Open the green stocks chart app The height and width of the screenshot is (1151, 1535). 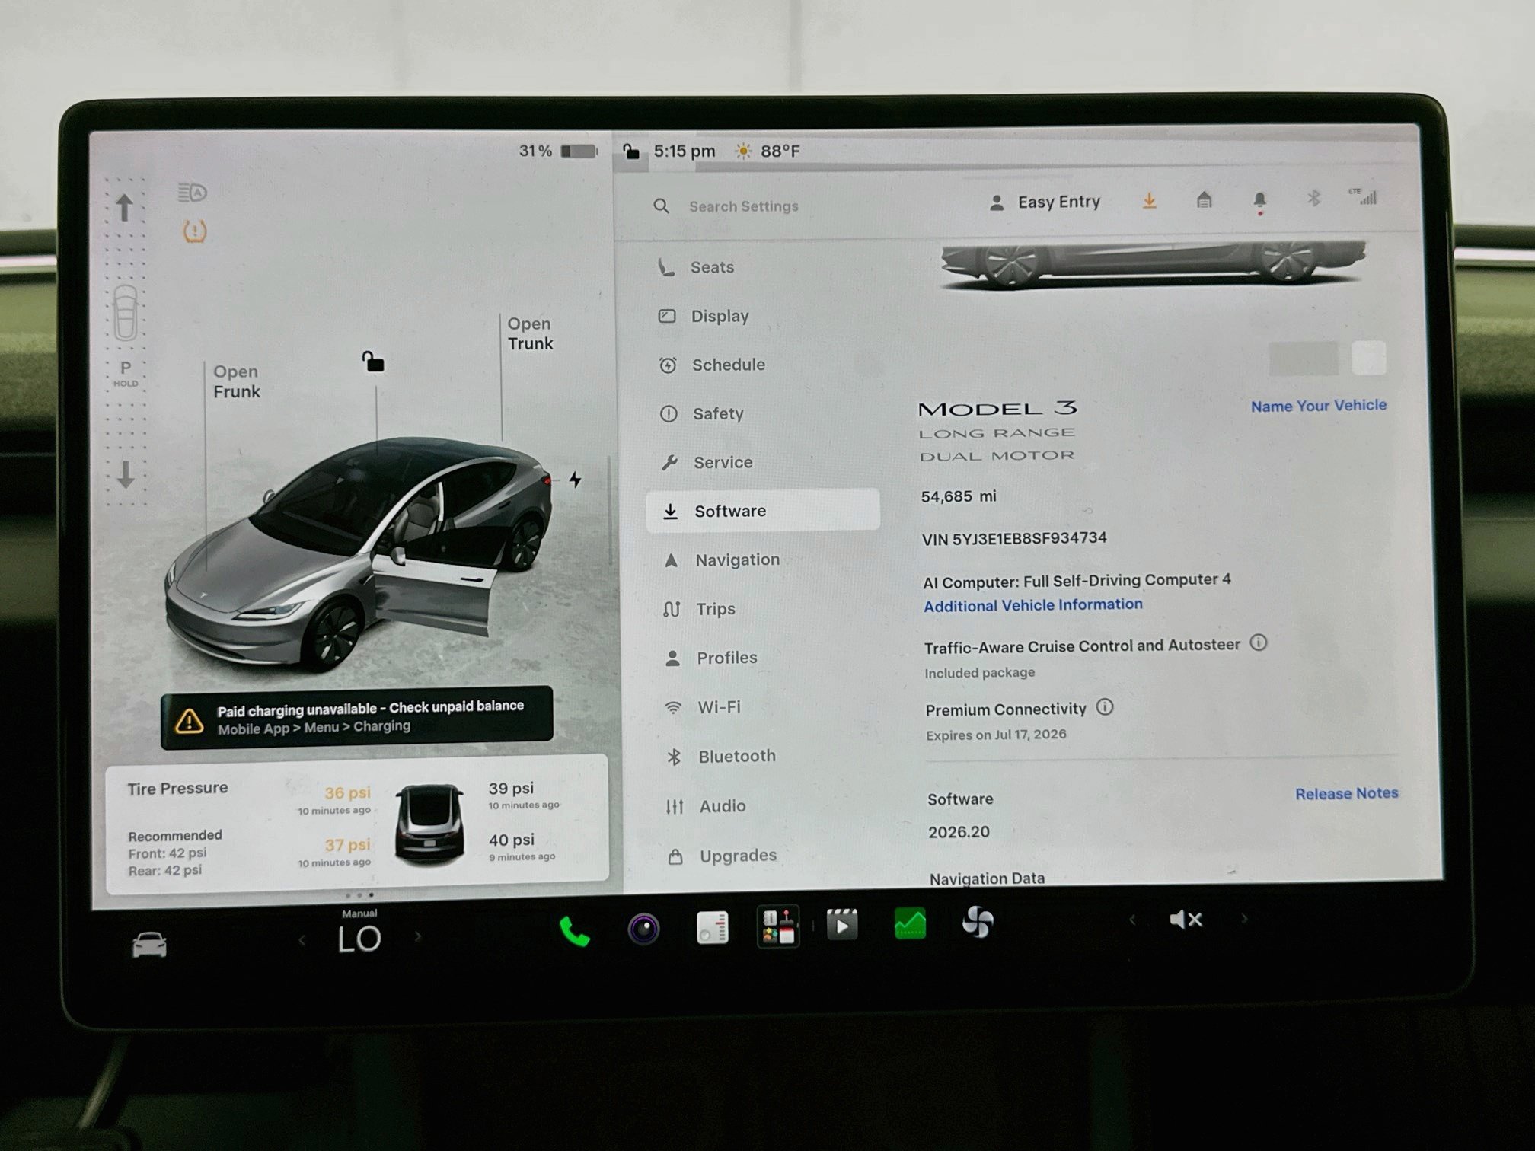[910, 923]
